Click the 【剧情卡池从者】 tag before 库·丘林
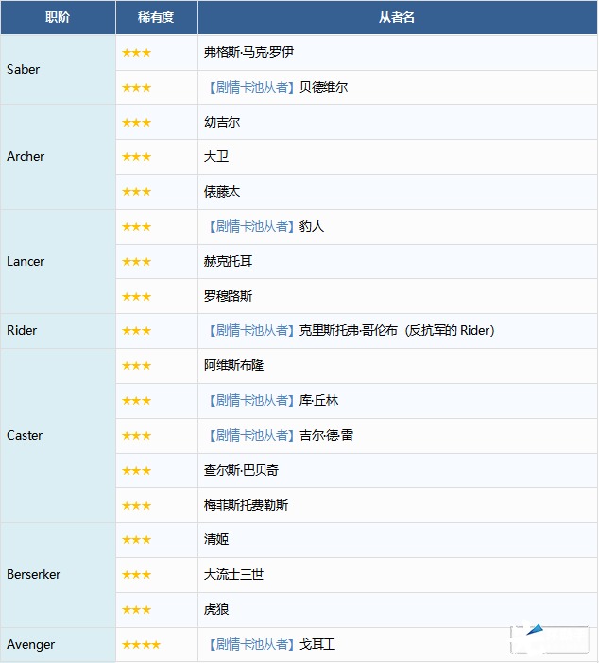599x663 pixels. (250, 401)
